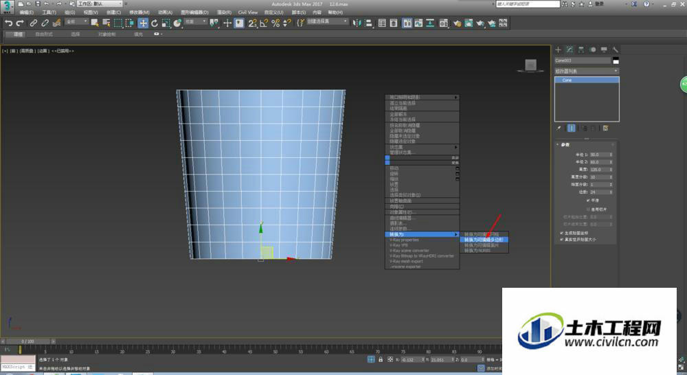Open the selection filter dropdown
687x375 pixels.
click(x=77, y=21)
